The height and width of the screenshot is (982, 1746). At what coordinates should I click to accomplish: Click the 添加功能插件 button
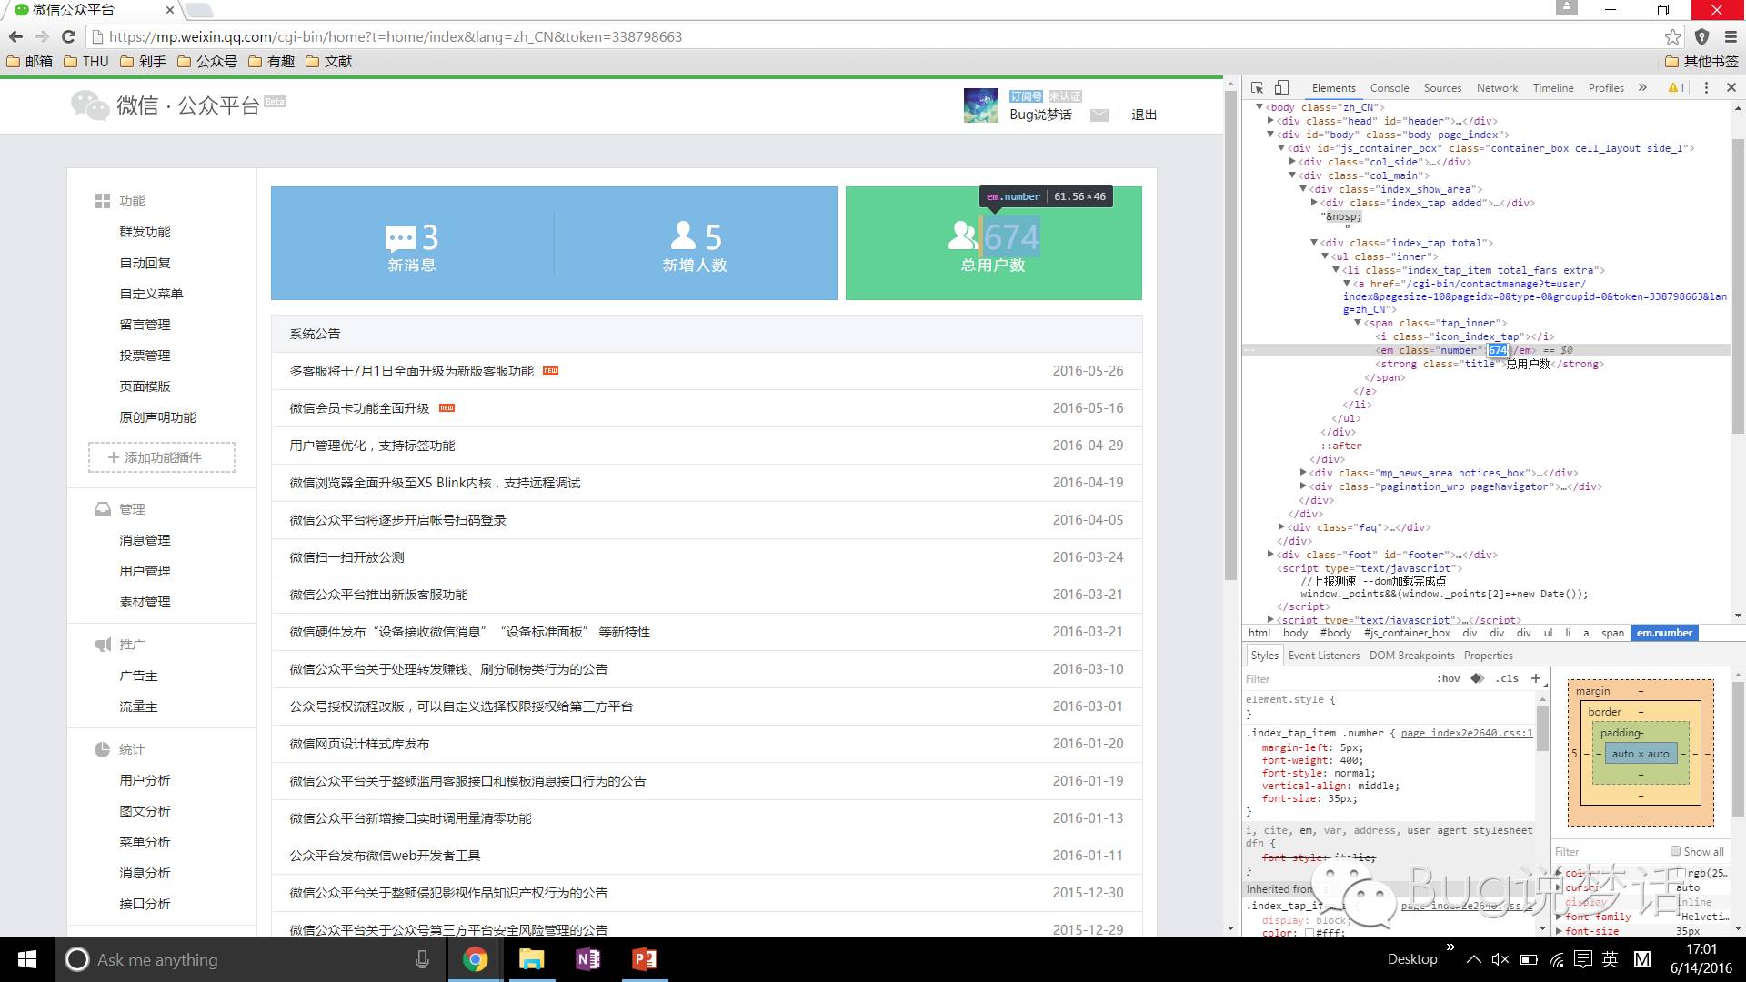pos(162,457)
